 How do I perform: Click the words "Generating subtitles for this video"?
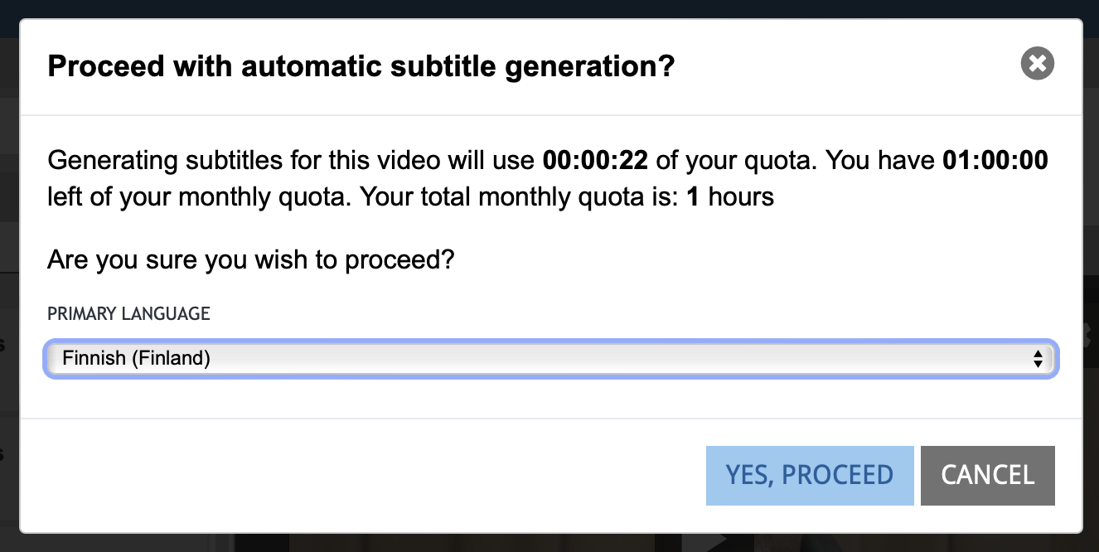[292, 160]
